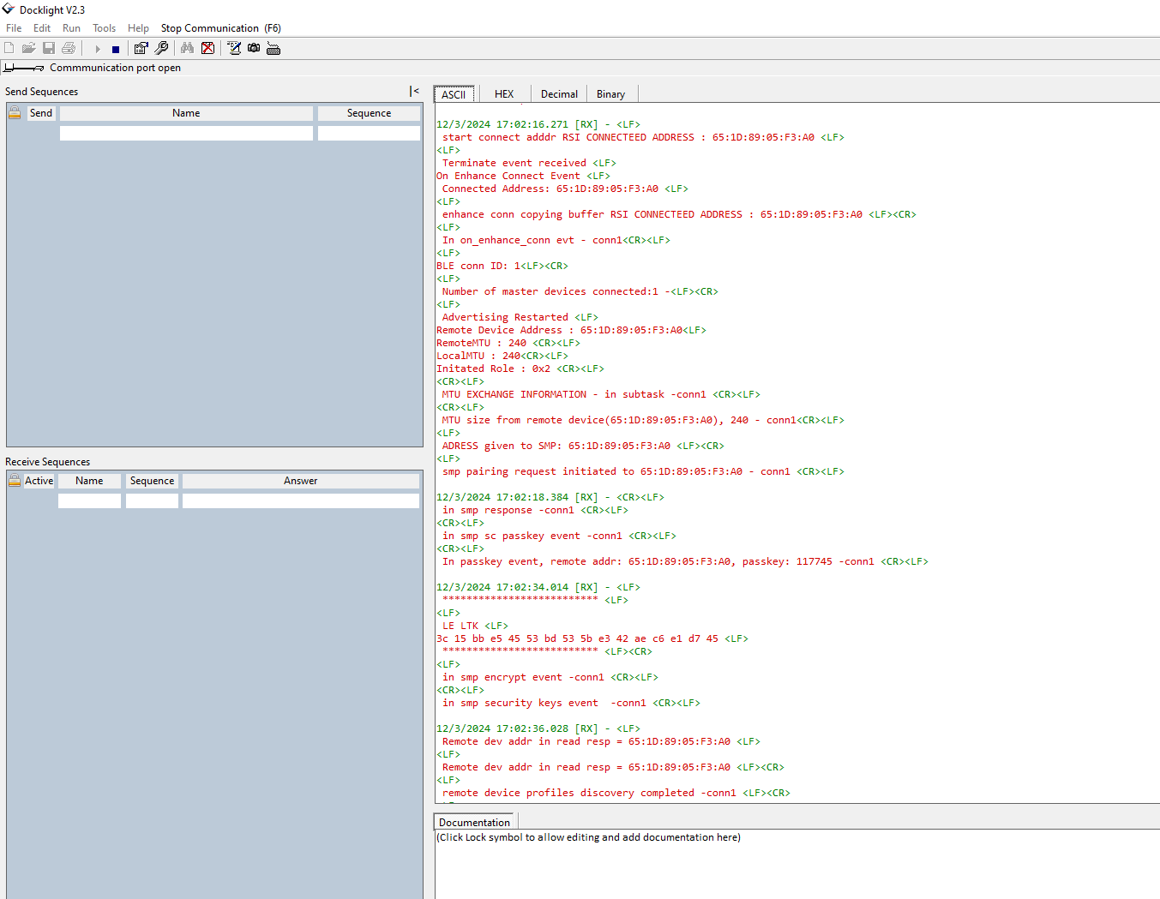Stop communication using the blue square icon
Screen dimensions: 1160x899
coord(114,47)
